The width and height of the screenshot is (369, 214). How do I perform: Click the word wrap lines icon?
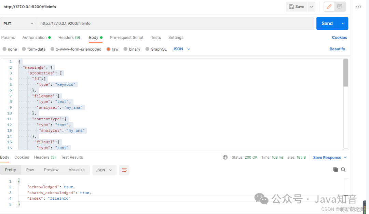pyautogui.click(x=124, y=170)
